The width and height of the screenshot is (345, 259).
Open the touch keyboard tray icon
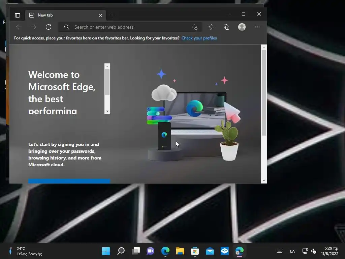point(279,251)
